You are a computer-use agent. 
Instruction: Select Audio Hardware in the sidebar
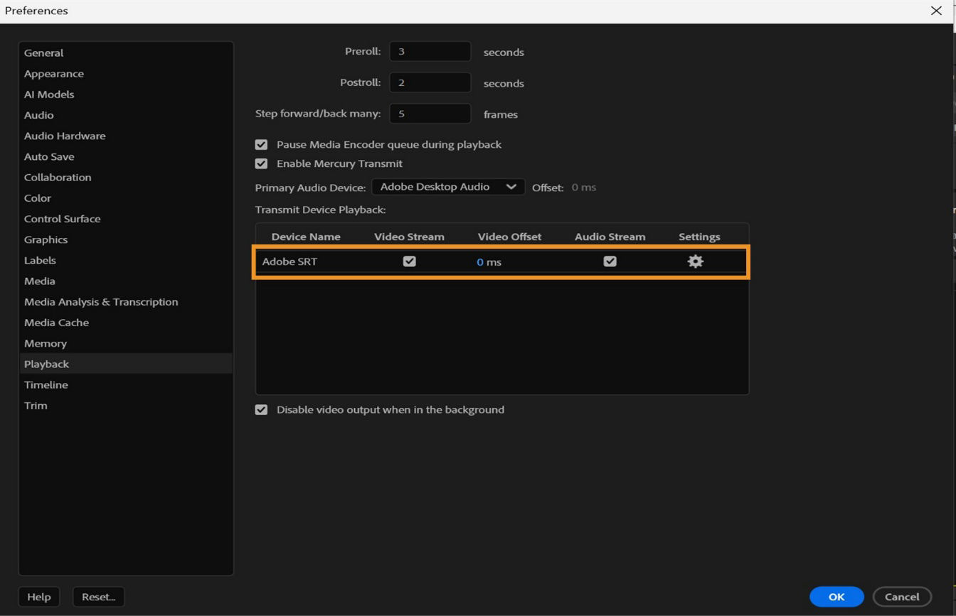click(x=64, y=136)
